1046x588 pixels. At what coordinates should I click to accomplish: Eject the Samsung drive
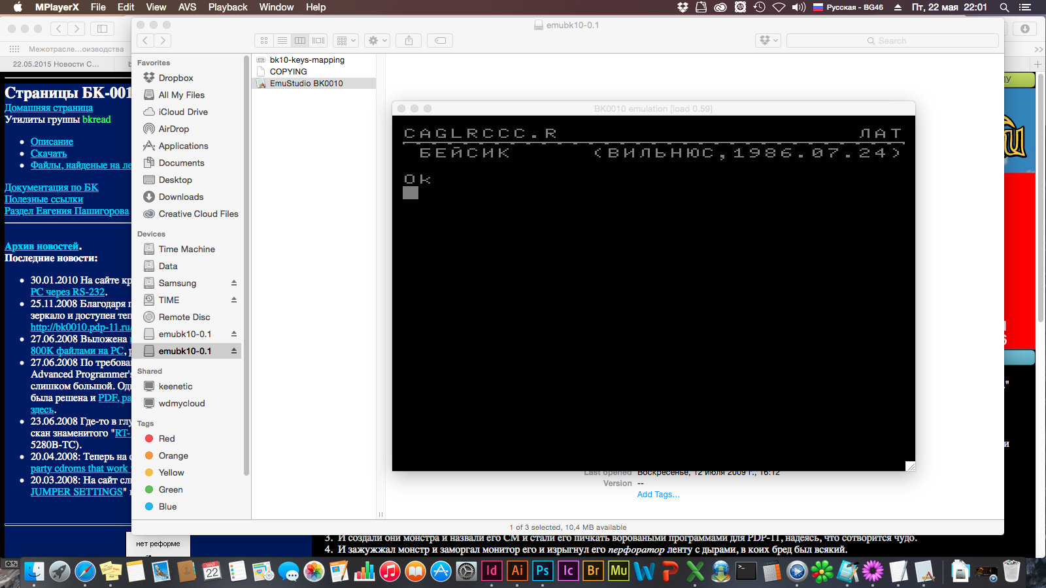click(x=233, y=283)
